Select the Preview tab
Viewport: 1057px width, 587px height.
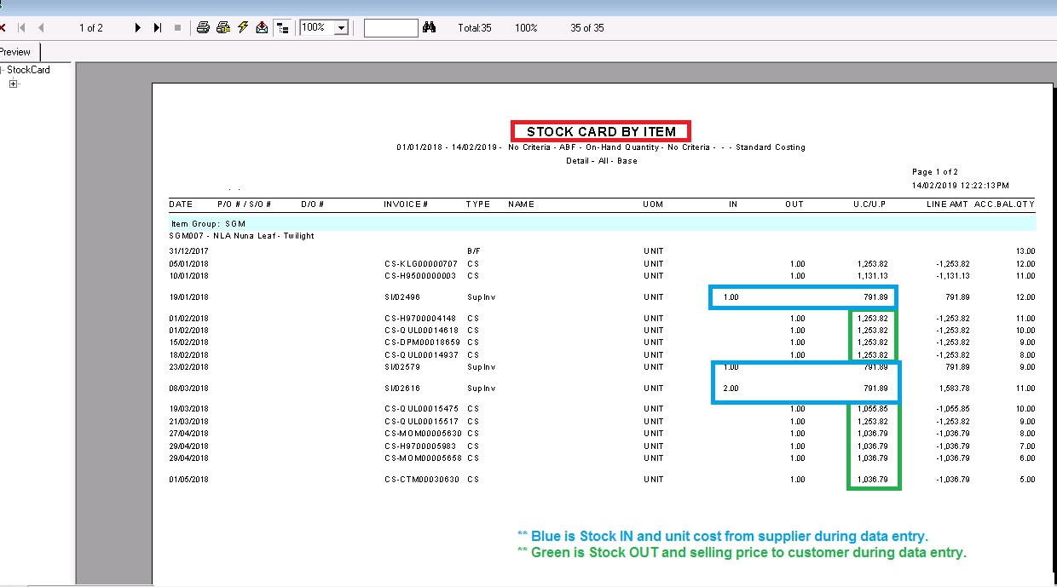[x=15, y=52]
